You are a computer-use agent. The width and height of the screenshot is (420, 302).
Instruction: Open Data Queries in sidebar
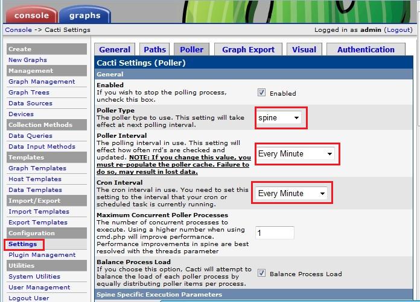[31, 135]
